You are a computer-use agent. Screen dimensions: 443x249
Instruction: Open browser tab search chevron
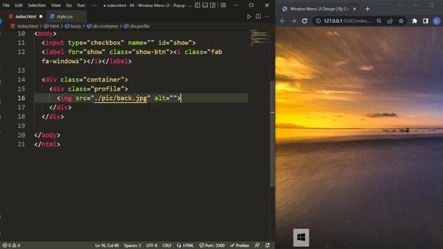click(x=400, y=5)
